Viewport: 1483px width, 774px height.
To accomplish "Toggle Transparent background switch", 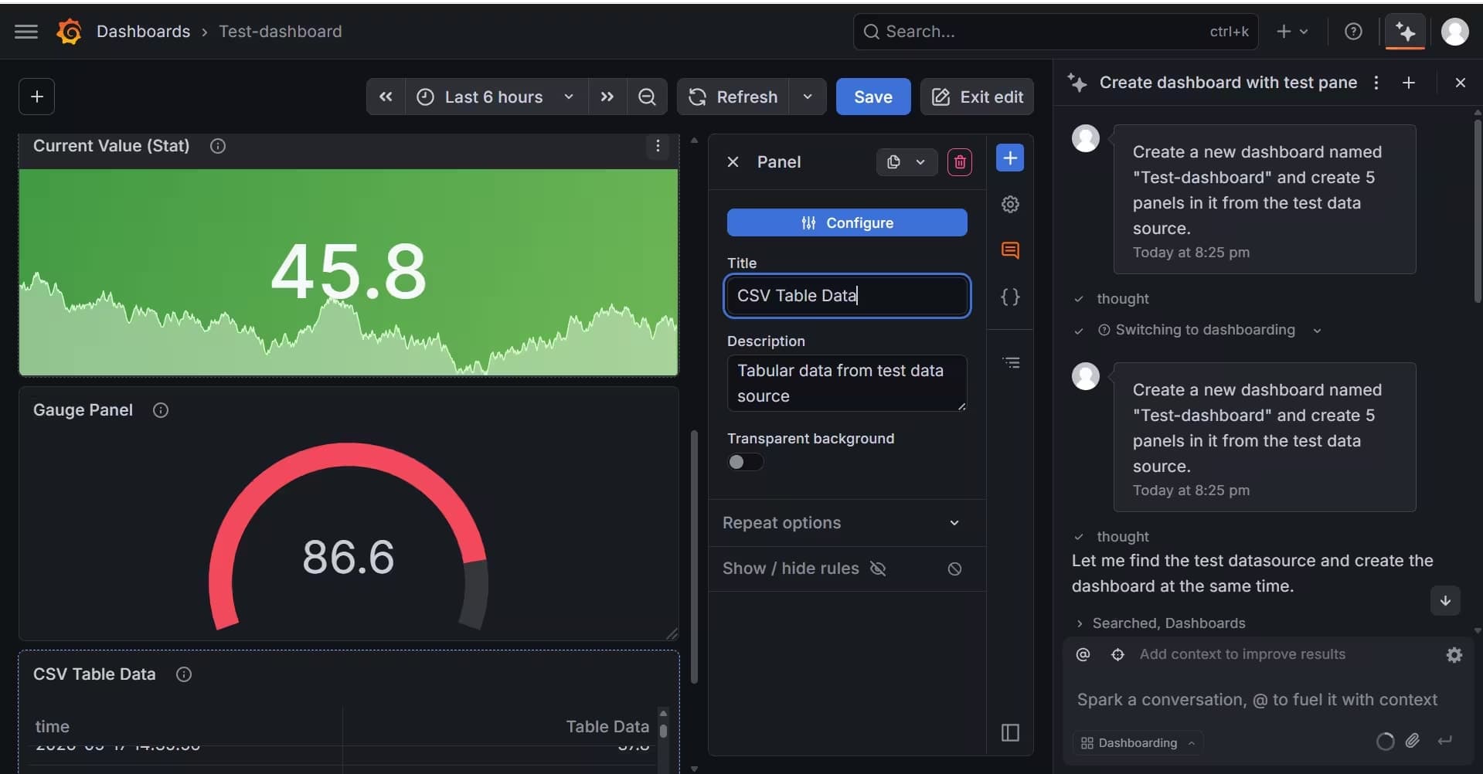I will (x=745, y=462).
